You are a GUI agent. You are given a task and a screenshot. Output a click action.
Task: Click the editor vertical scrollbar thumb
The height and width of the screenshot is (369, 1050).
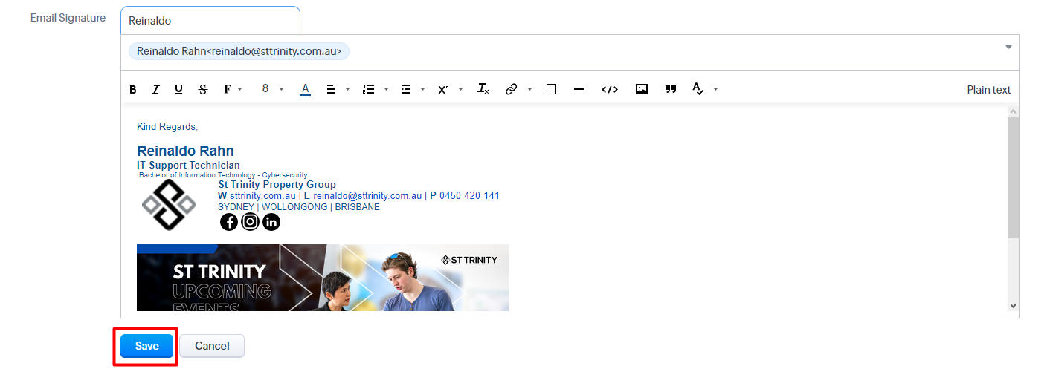click(x=1013, y=178)
